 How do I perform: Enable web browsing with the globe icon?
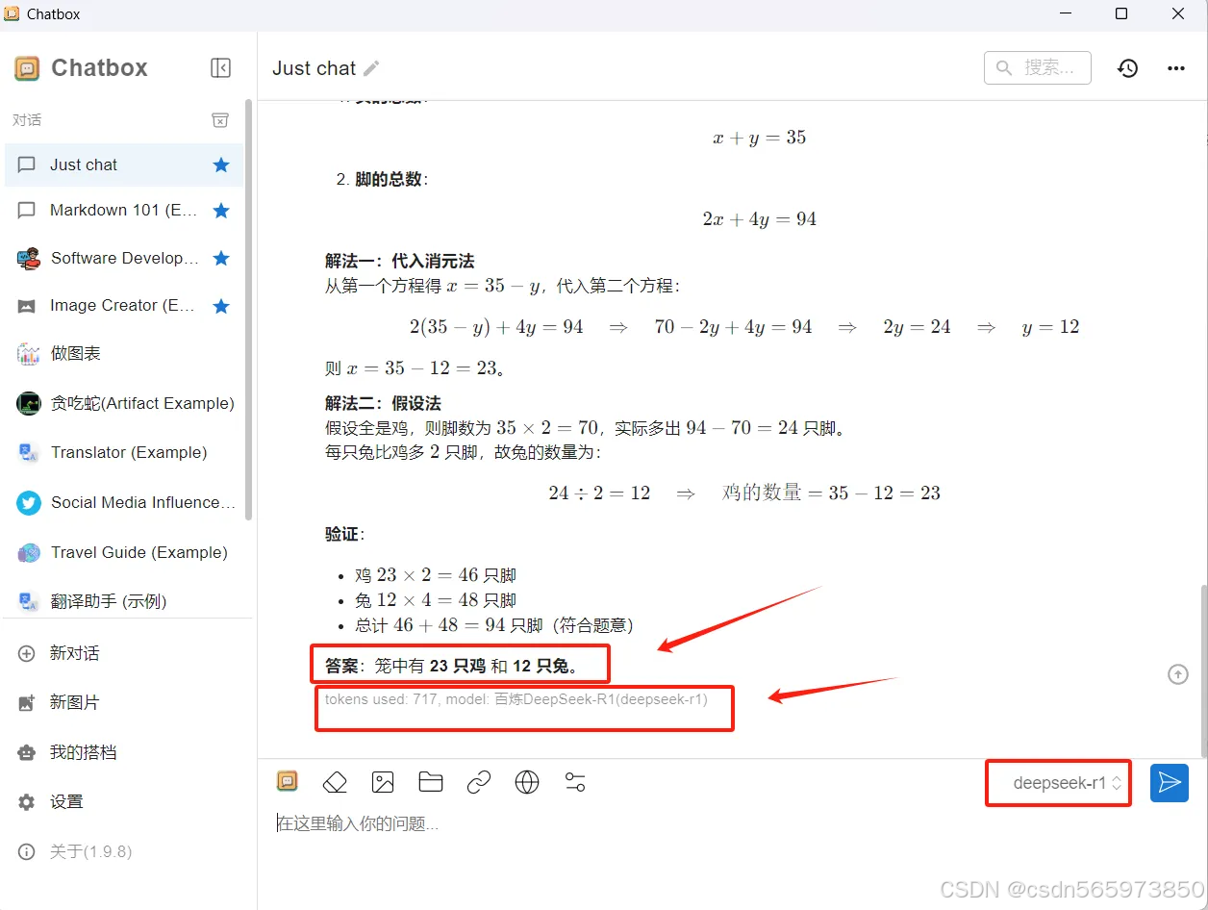pyautogui.click(x=527, y=782)
